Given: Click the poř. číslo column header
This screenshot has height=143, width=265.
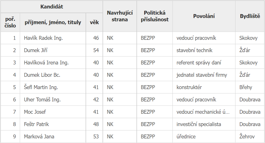Looking at the screenshot, I should pyautogui.click(x=10, y=22).
